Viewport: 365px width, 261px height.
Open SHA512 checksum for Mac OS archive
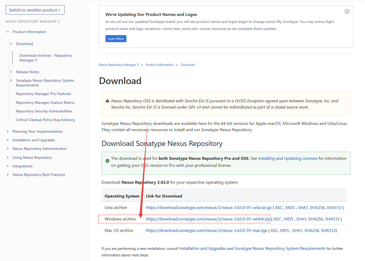[328, 230]
